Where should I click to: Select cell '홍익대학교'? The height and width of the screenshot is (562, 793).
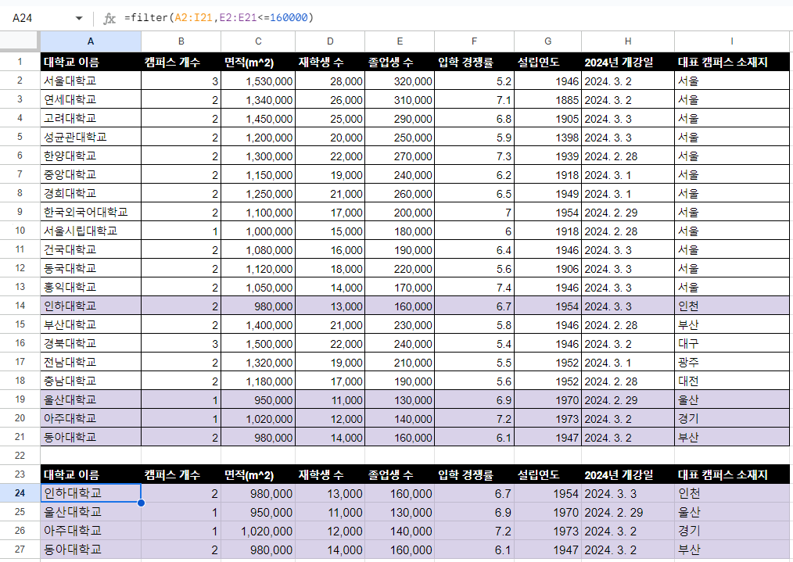coord(91,287)
